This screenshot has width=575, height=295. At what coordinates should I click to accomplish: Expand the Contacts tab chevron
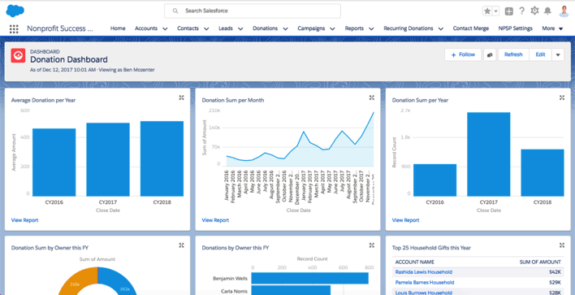[206, 28]
